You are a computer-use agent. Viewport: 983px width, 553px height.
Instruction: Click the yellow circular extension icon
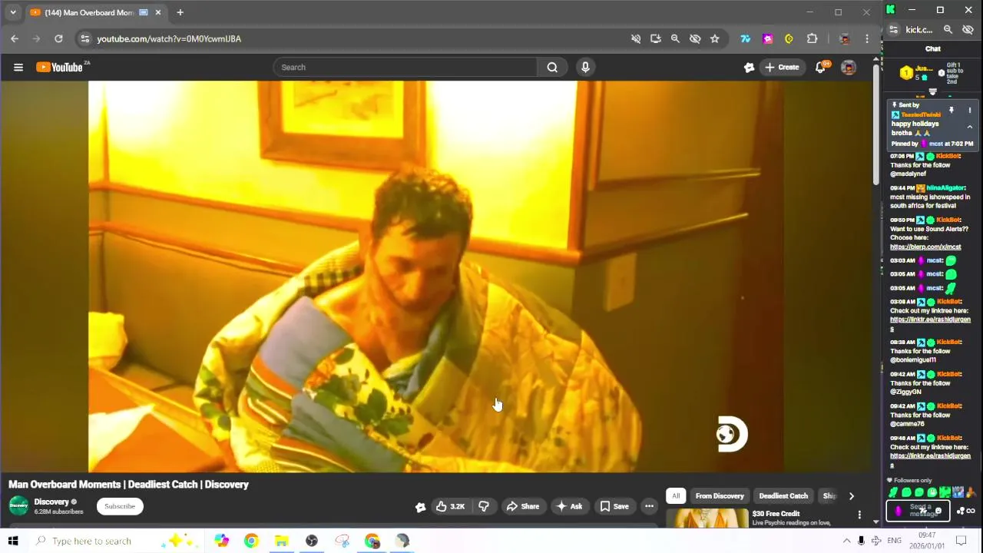(789, 38)
